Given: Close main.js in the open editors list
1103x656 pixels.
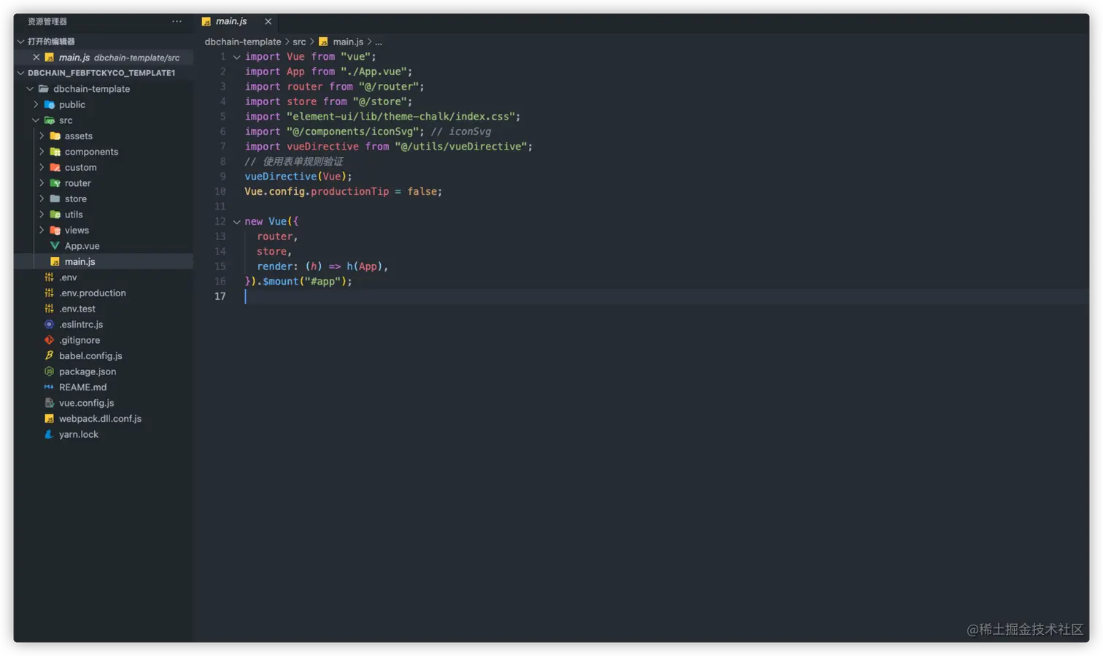Looking at the screenshot, I should (36, 57).
